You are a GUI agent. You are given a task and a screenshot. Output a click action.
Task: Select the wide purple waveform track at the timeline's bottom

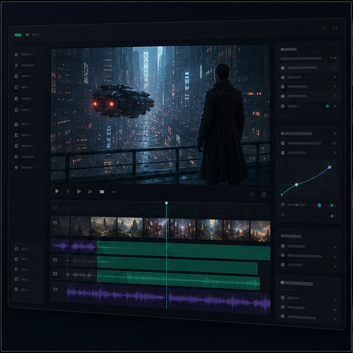(x=168, y=298)
